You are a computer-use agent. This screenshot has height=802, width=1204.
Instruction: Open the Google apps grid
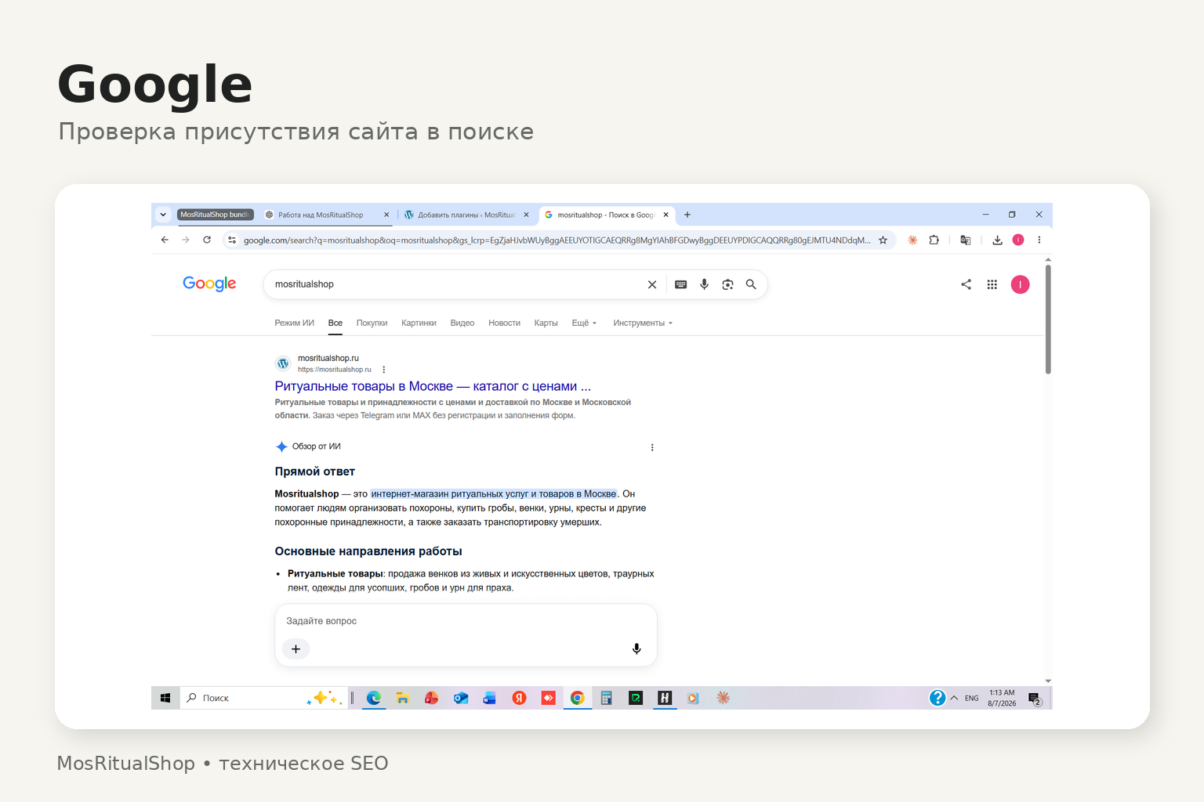[x=992, y=284]
